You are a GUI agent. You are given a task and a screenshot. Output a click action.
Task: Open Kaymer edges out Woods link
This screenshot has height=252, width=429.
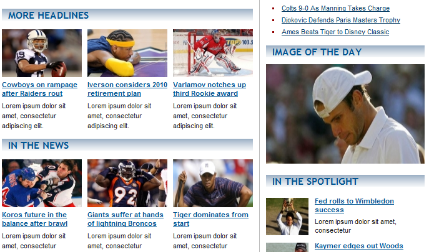click(358, 246)
